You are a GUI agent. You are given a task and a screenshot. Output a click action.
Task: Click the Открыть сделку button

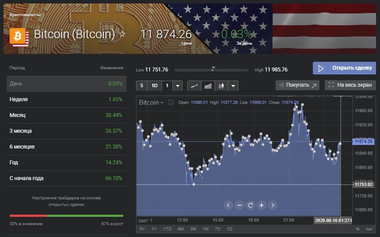pos(344,68)
